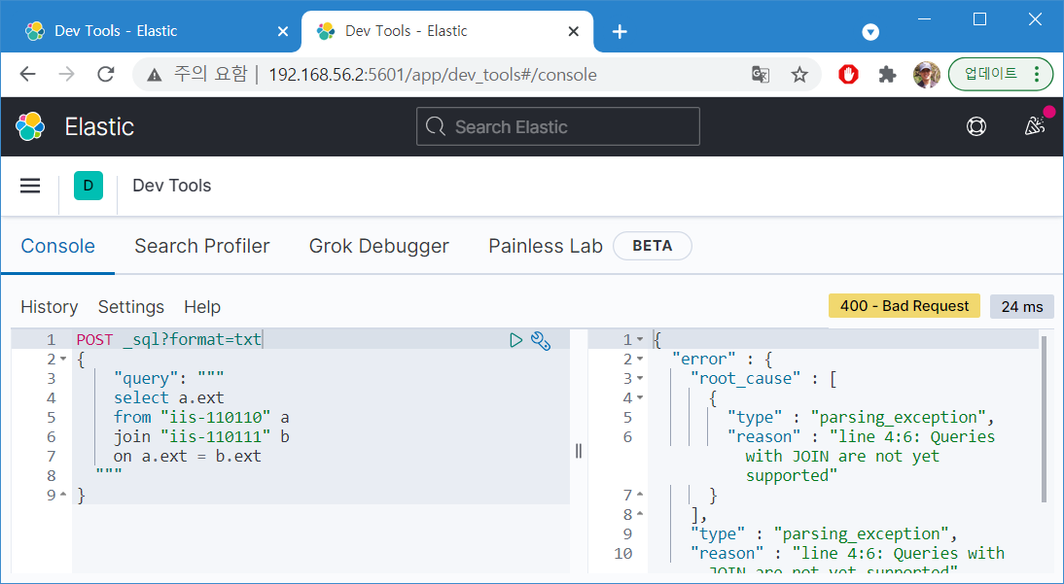Click the 400 - Bad Request badge
Screen dimensions: 1064x584
(x=904, y=305)
